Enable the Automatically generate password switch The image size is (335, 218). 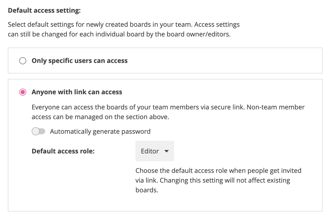click(38, 132)
